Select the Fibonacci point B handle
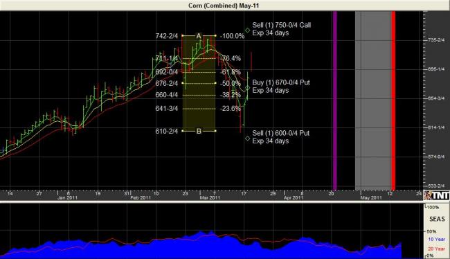The height and width of the screenshot is (259, 450). (x=199, y=131)
